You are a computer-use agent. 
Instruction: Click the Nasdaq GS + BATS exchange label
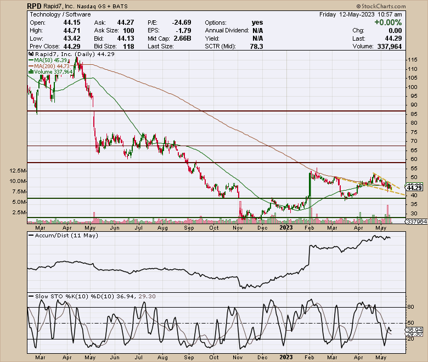coord(102,6)
